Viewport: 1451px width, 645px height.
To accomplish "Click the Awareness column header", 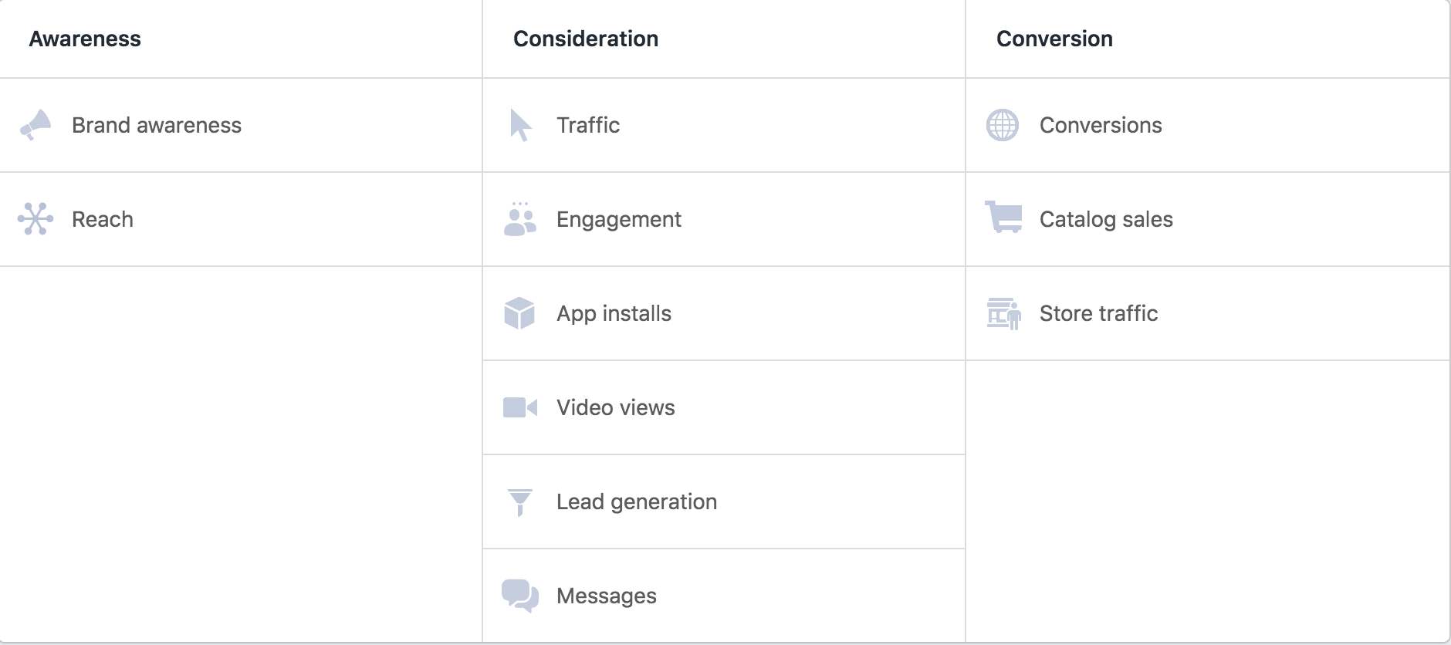I will click(85, 39).
